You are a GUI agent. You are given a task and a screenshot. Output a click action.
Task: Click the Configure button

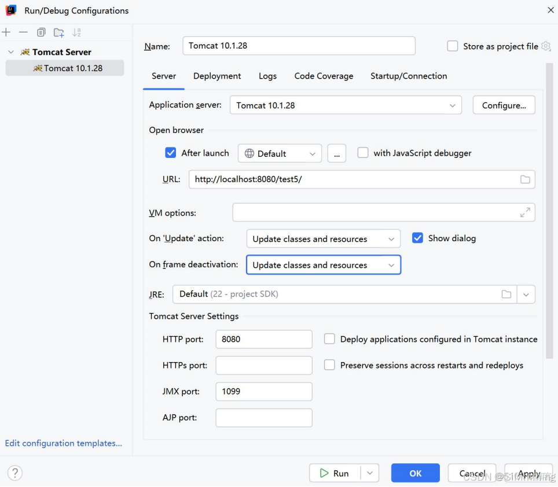504,105
